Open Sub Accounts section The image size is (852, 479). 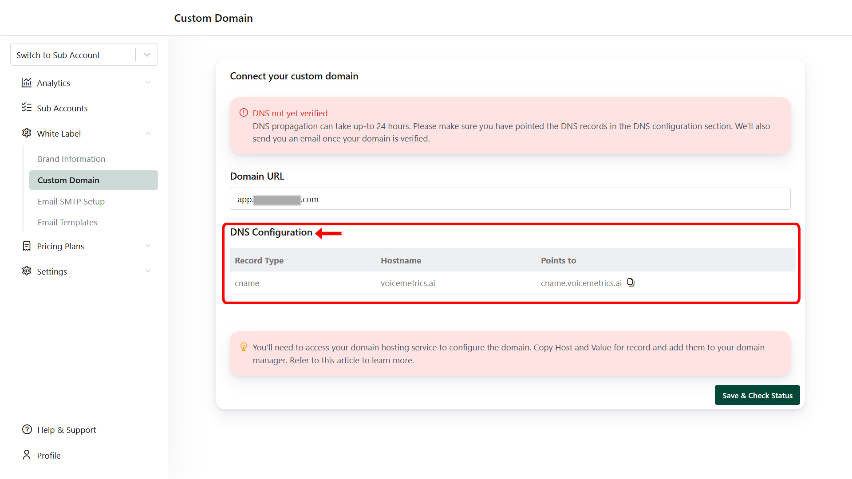(62, 108)
